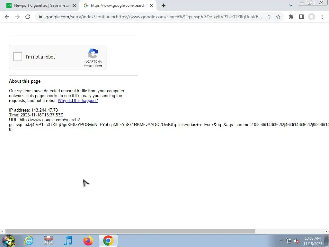The width and height of the screenshot is (329, 247).
Task: Open the Why did this happen link
Action: 78,100
